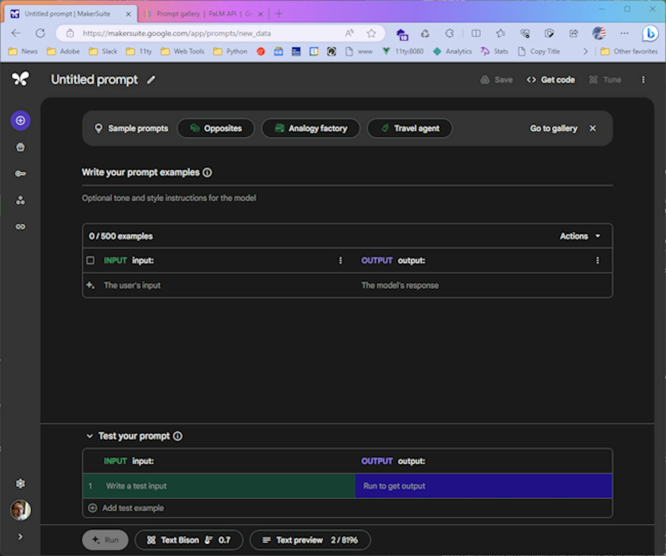Adjust the temperature slider at 0.7
Viewport: 666px width, 556px height.
pyautogui.click(x=225, y=540)
